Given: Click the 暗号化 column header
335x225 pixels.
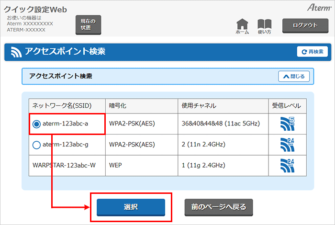Looking at the screenshot, I should tap(117, 105).
